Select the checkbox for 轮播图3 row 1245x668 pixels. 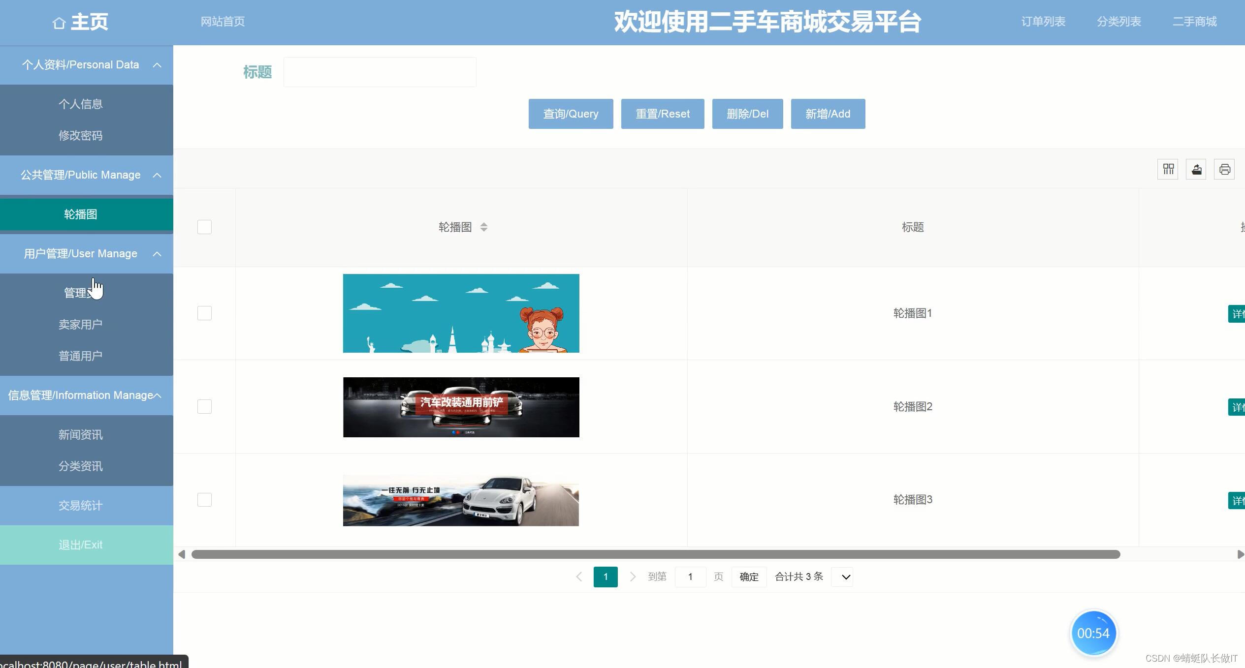pos(204,500)
